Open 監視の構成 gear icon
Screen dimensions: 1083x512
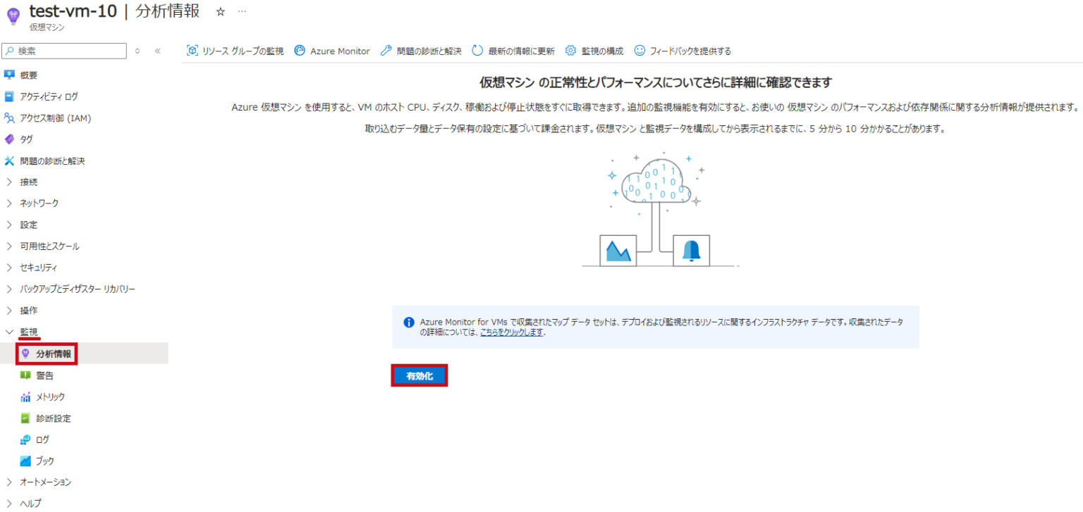[571, 50]
